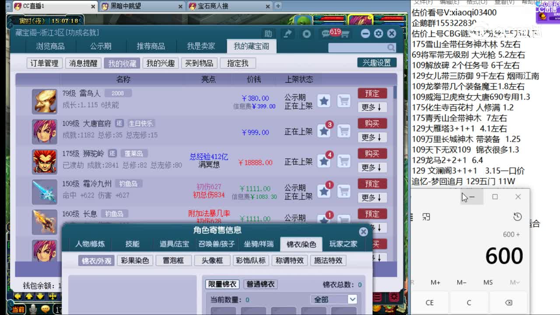Favorite the 雷鸟人 listing with its star icon
560x315 pixels.
click(x=324, y=101)
